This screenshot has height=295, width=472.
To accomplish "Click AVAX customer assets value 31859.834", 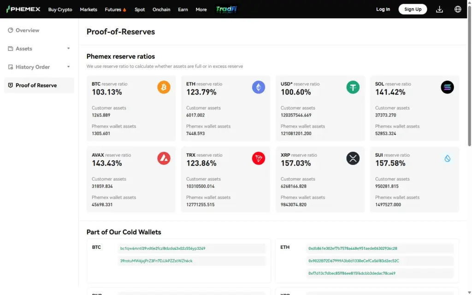I will click(x=102, y=186).
